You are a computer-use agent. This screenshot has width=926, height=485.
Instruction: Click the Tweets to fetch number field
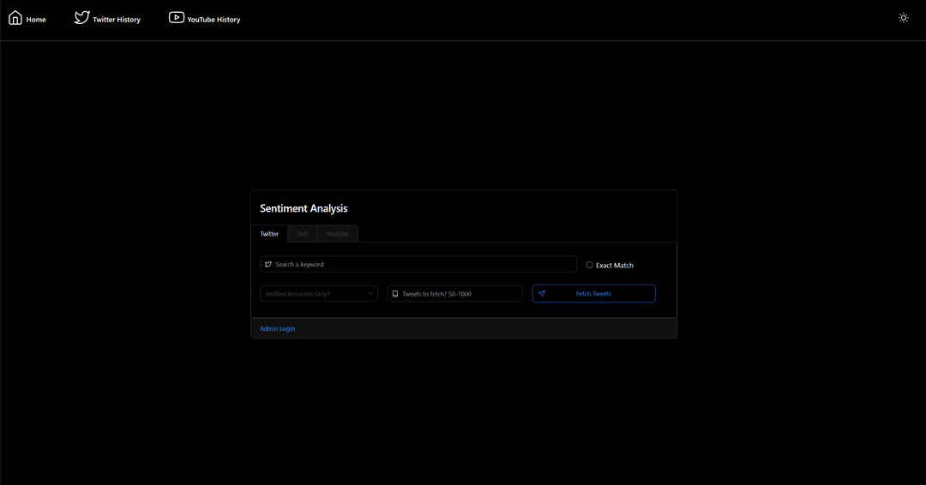coord(459,294)
